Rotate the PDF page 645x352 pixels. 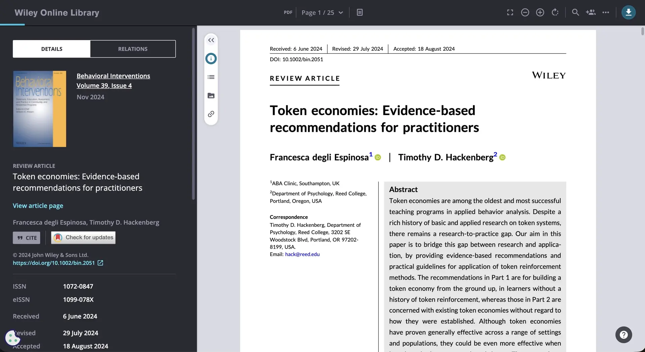click(555, 12)
